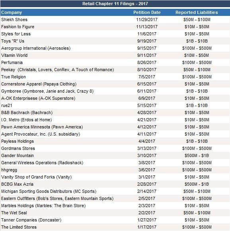Click the Gander Mountain company name
Image resolution: width=230 pixels, height=231 pixels.
coord(18,155)
